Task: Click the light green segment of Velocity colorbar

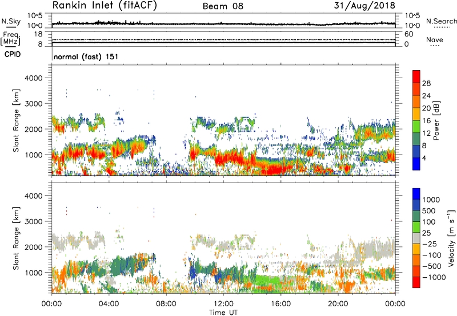Action: click(x=416, y=227)
